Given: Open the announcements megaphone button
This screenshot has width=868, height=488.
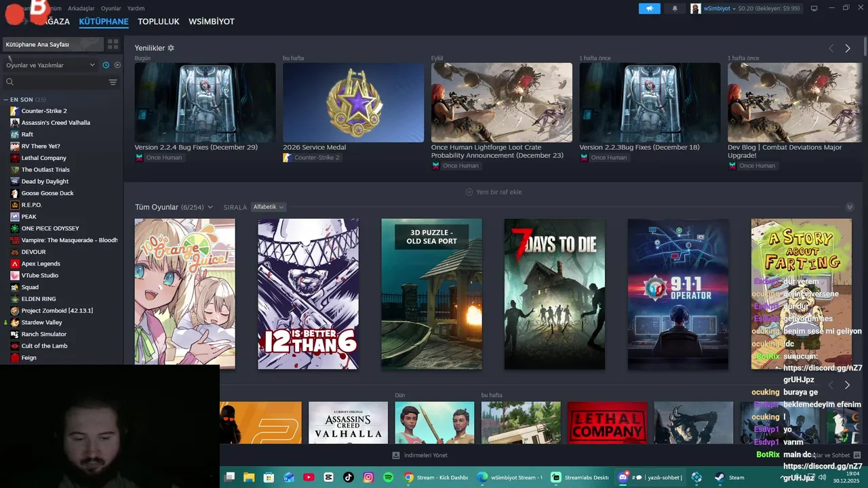Looking at the screenshot, I should (649, 8).
